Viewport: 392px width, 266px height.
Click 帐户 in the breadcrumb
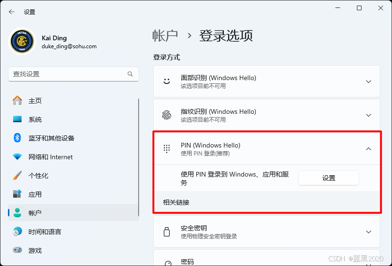tap(165, 36)
